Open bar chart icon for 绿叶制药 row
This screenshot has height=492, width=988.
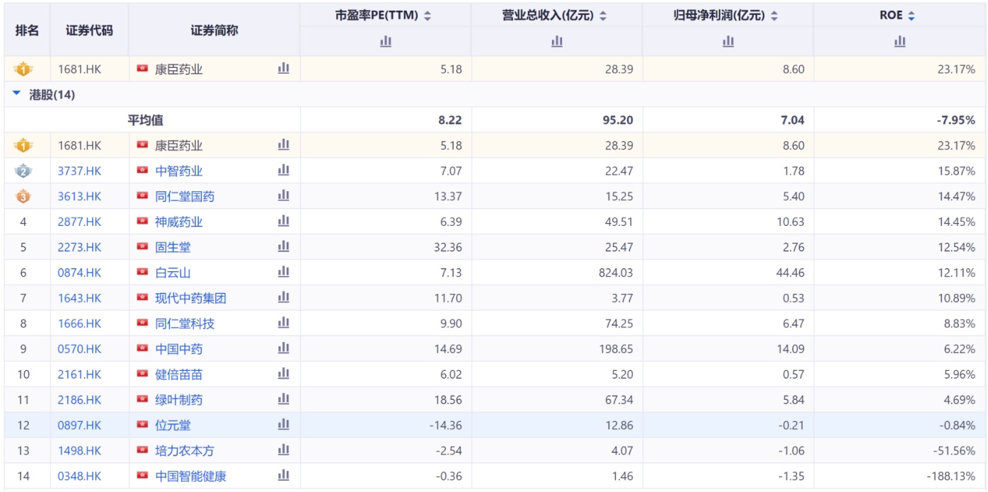284,400
